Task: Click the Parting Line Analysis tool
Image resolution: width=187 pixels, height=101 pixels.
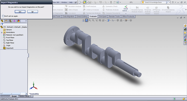Action: (92, 13)
